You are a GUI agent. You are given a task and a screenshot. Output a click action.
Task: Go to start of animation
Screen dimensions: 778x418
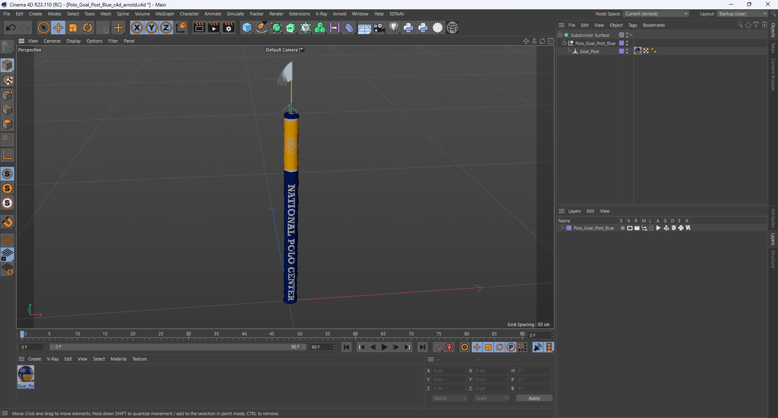(346, 347)
